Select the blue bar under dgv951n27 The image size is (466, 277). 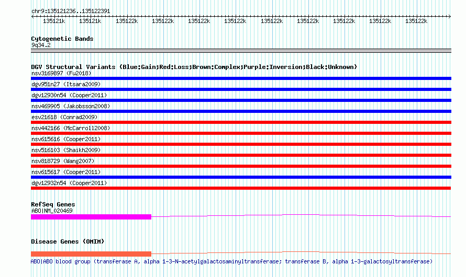[241, 89]
